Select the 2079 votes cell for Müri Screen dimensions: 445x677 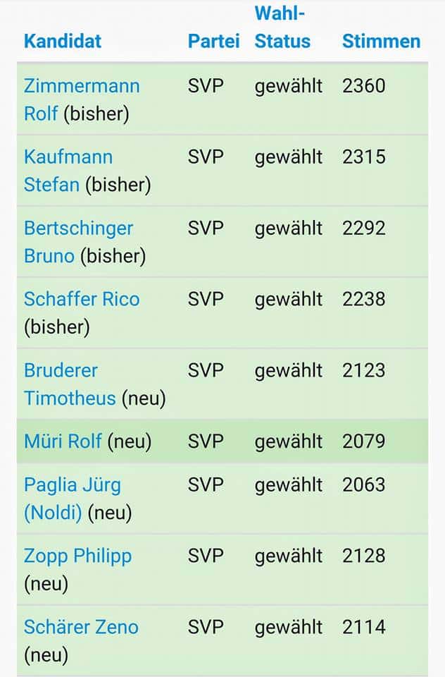(x=364, y=441)
